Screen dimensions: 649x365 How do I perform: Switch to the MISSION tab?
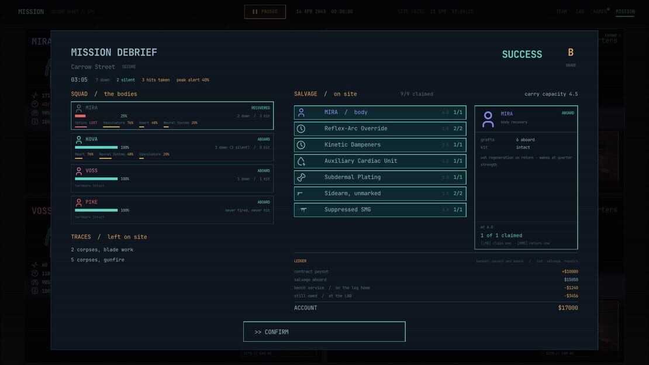click(625, 12)
